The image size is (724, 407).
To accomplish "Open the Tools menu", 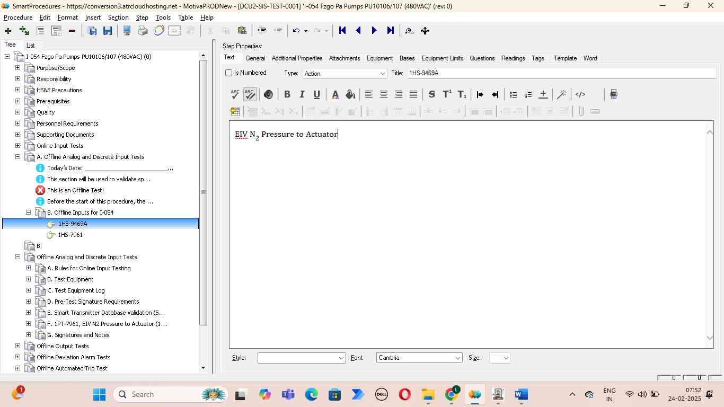I will tap(163, 17).
